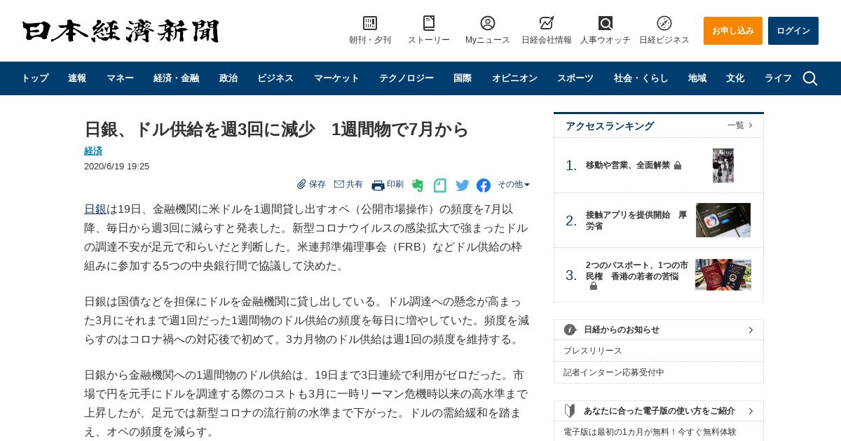This screenshot has width=841, height=441.
Task: Share article on Facebook
Action: click(484, 185)
